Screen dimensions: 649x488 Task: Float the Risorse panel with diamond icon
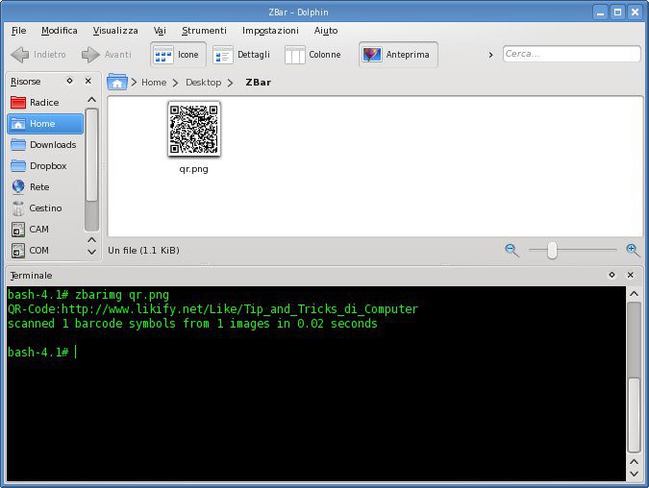(69, 81)
